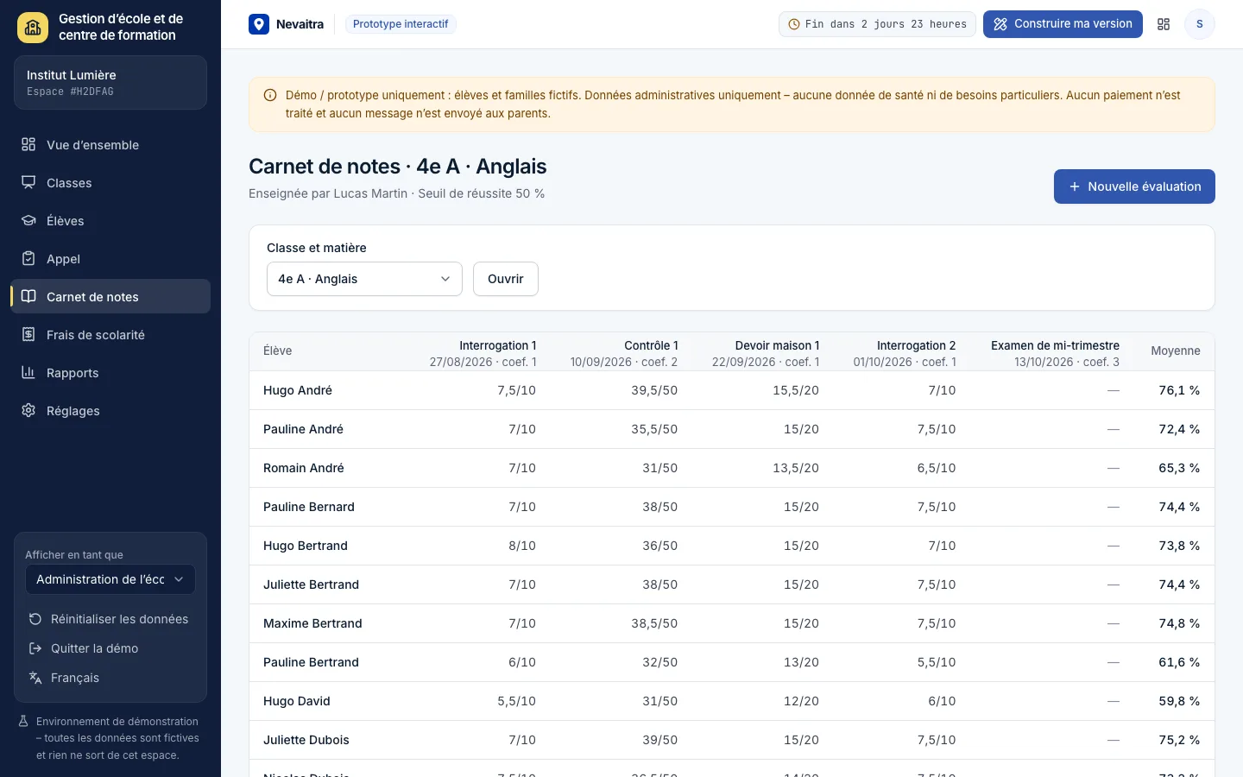Click the Prototype interactif badge

pos(401,24)
